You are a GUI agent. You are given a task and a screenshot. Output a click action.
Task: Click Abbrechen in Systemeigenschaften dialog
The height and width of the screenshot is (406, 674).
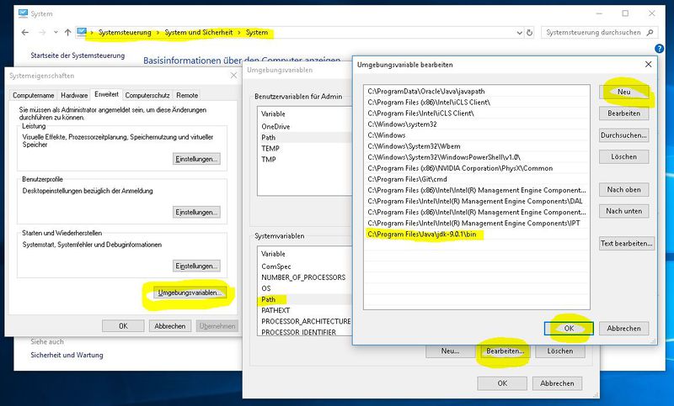click(x=170, y=326)
